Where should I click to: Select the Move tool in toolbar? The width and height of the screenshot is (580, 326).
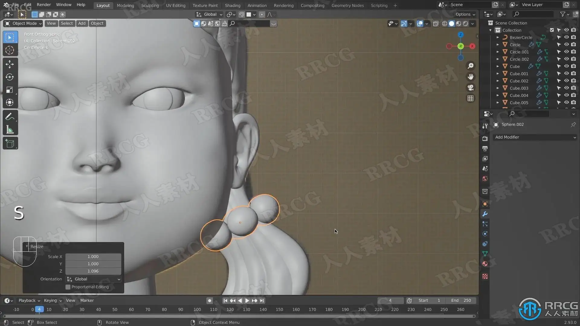(x=10, y=64)
